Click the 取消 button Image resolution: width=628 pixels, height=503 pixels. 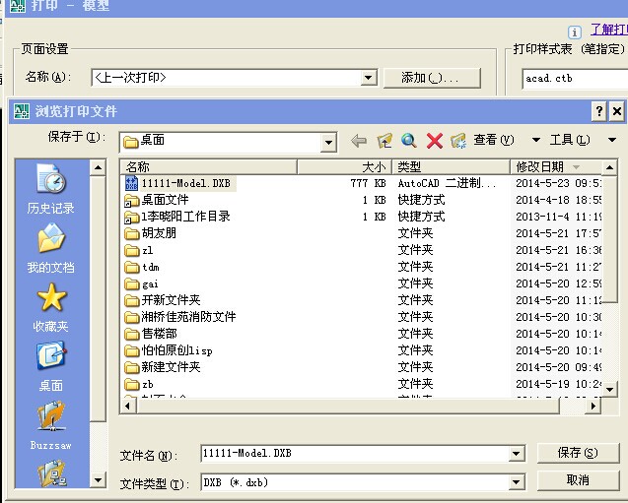(578, 480)
